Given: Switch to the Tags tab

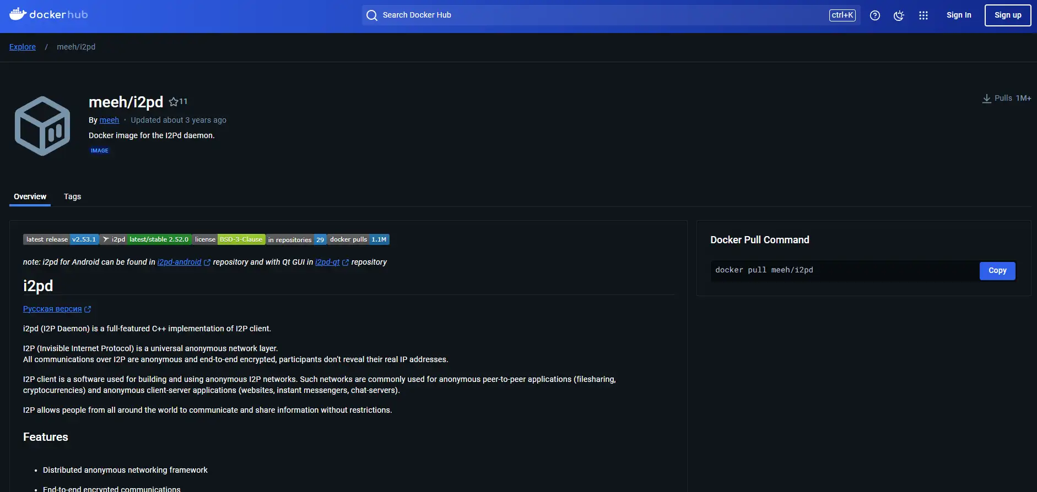Looking at the screenshot, I should (72, 196).
